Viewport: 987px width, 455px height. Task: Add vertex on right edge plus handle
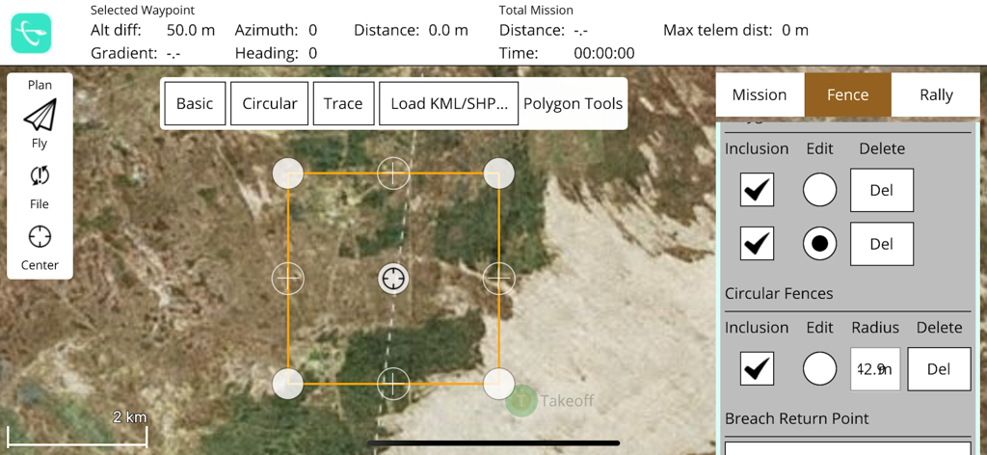pos(499,279)
